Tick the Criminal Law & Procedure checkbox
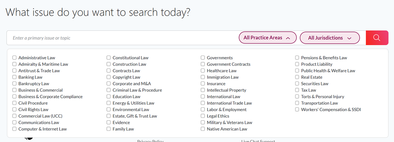 coord(109,90)
